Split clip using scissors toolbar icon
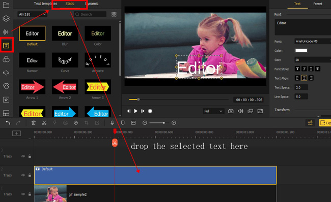 coord(44,123)
